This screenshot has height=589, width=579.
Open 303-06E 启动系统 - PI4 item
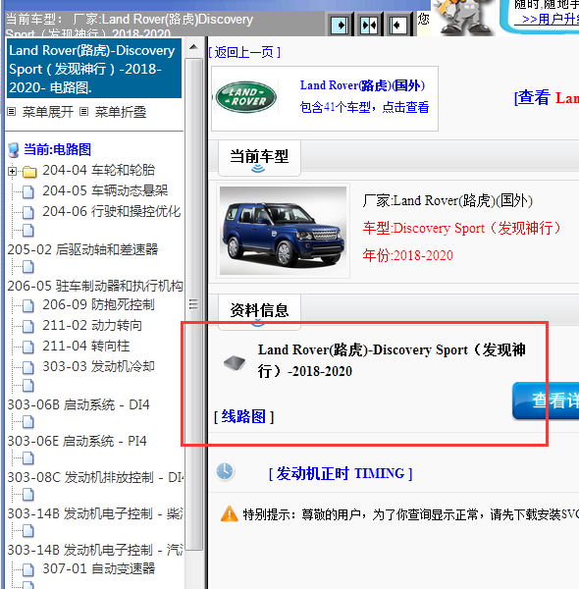(77, 441)
